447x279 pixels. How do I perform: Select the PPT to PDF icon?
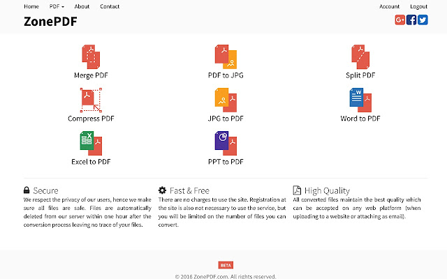point(226,143)
